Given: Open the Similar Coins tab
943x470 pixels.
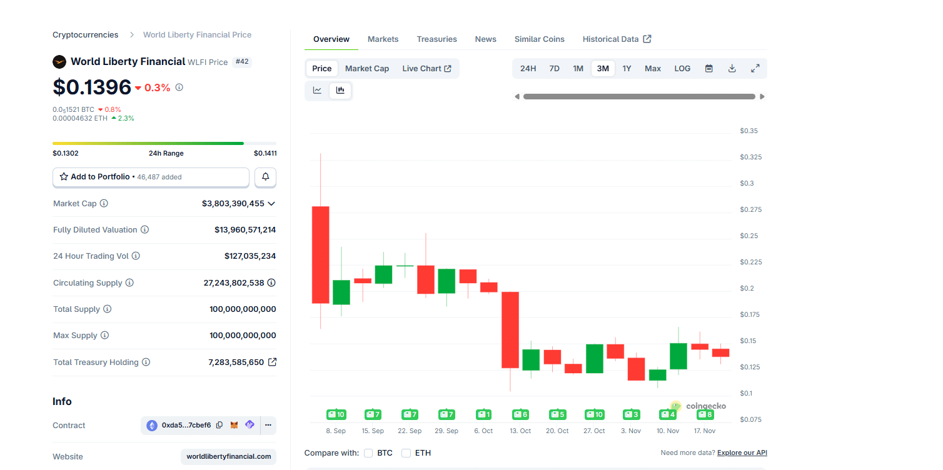Looking at the screenshot, I should [x=539, y=39].
